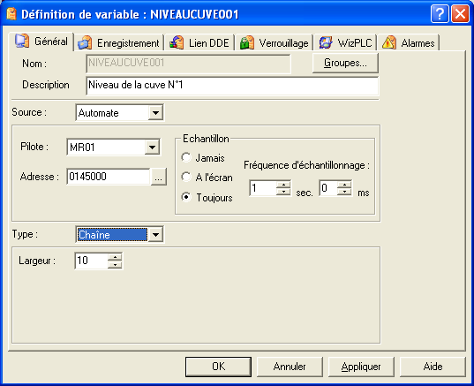Click the Général tab monitor icon

(x=22, y=41)
